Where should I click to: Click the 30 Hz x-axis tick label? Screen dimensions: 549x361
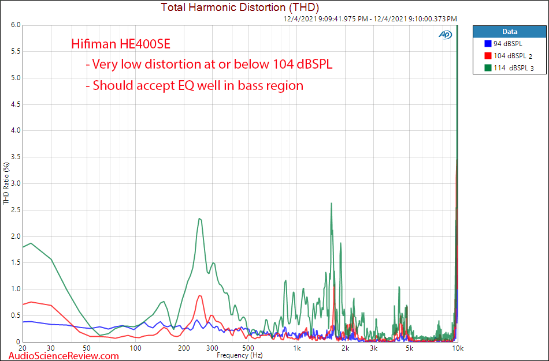coord(51,348)
